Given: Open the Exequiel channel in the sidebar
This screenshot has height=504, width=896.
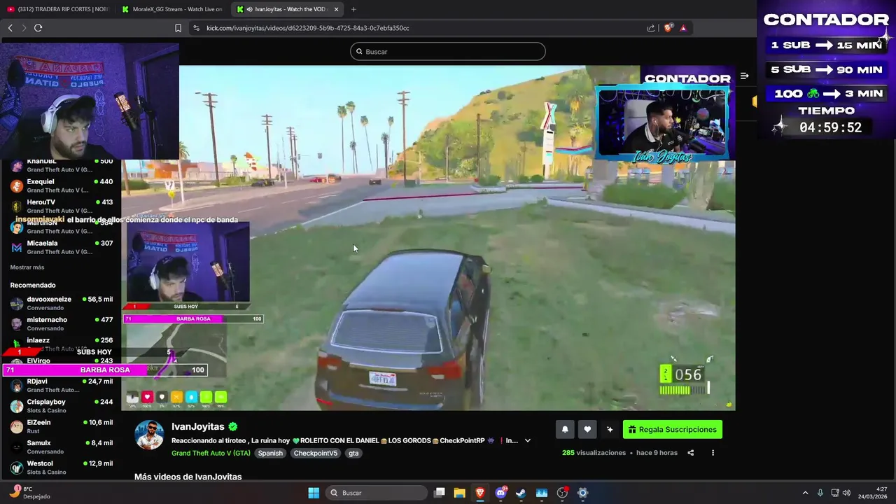Looking at the screenshot, I should click(x=61, y=185).
